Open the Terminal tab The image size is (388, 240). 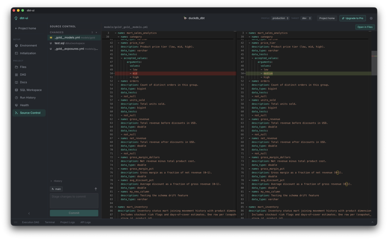coord(50,222)
